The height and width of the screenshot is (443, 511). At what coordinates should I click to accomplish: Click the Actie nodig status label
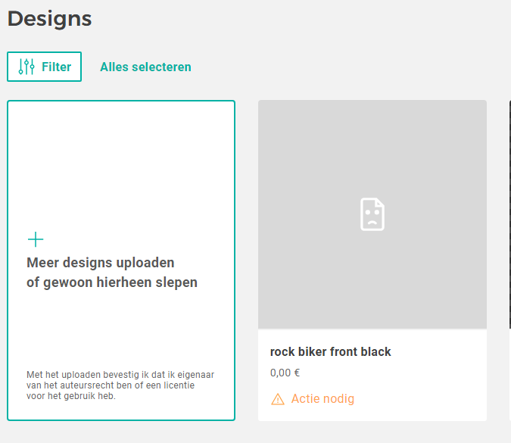(322, 399)
